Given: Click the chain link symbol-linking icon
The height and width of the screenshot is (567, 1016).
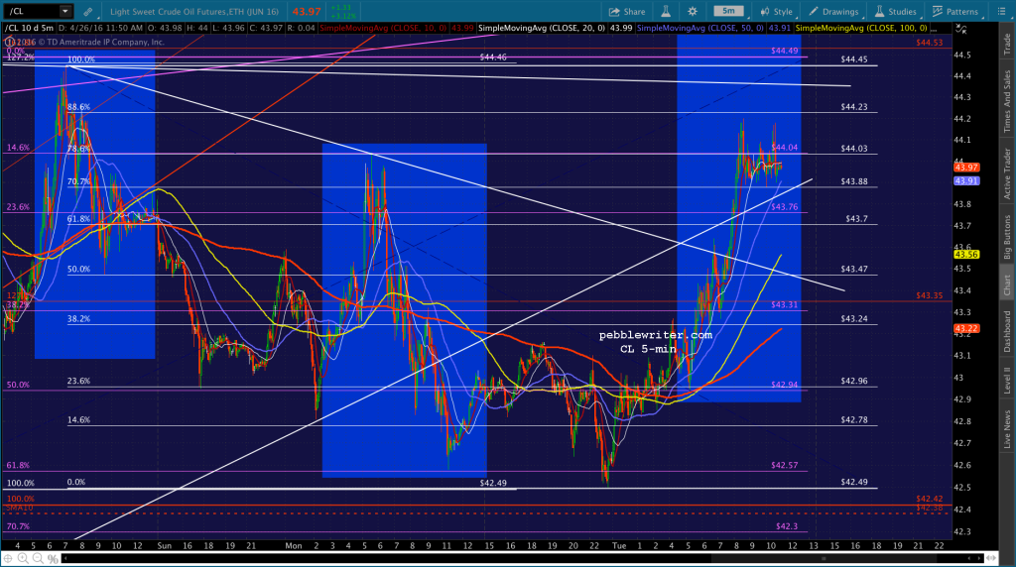Looking at the screenshot, I should tap(87, 12).
